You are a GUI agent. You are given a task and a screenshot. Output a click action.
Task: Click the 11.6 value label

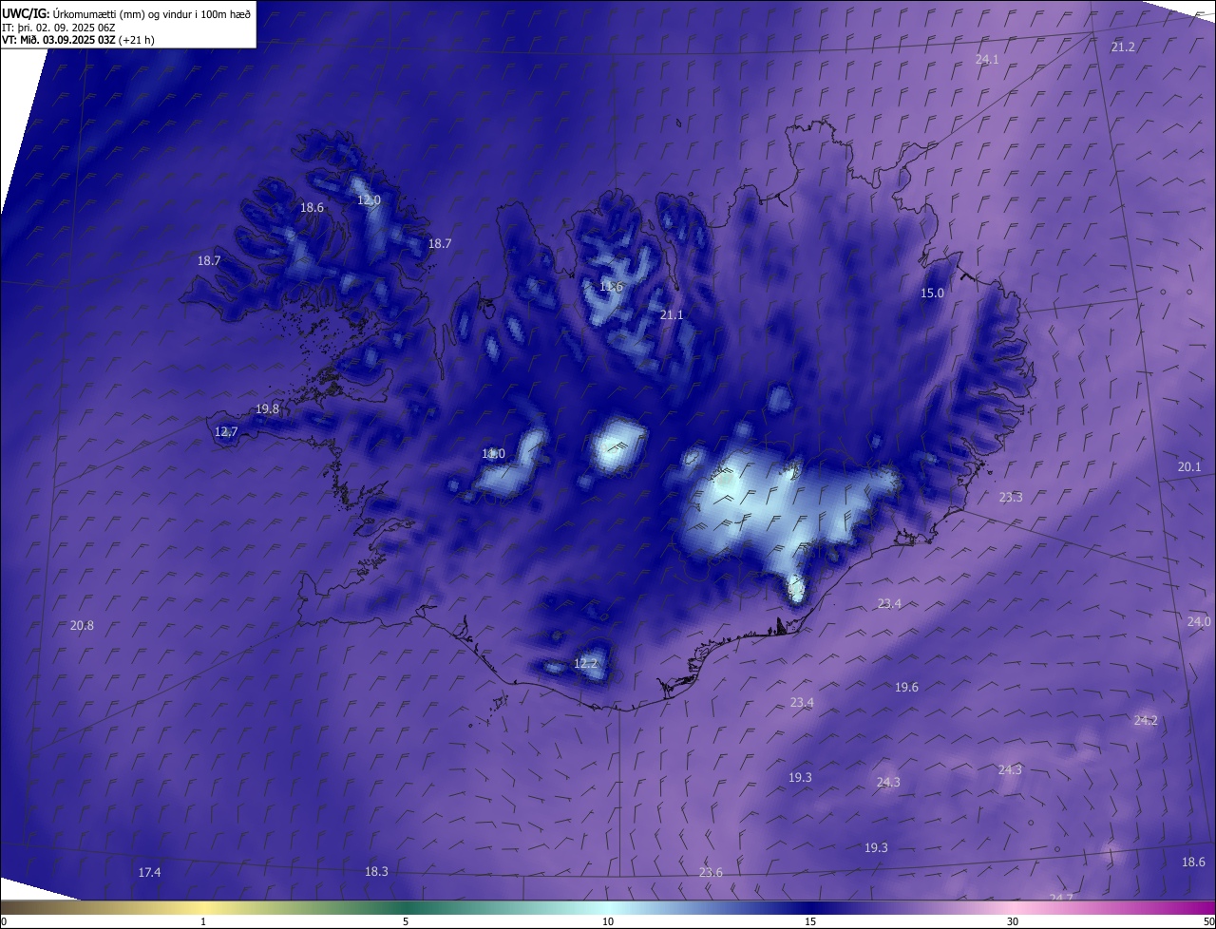611,286
